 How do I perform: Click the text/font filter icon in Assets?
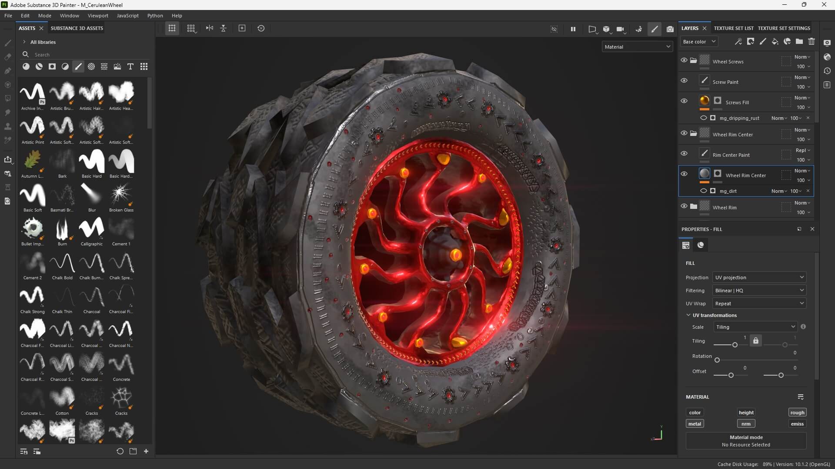130,66
